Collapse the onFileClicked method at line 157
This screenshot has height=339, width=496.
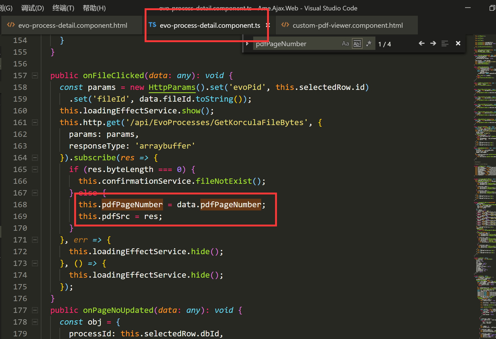35,75
